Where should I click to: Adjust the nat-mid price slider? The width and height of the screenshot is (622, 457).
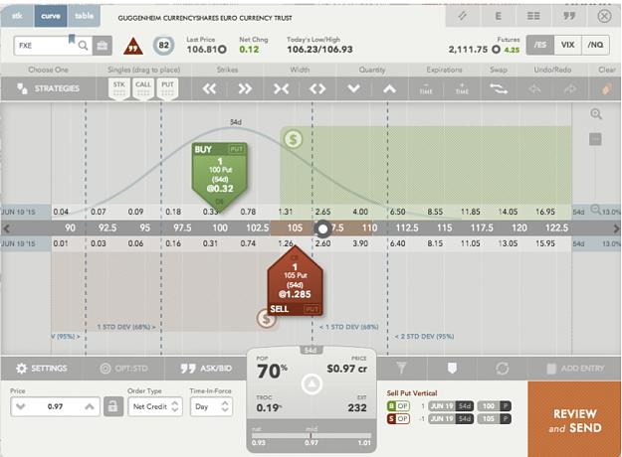pos(311,435)
